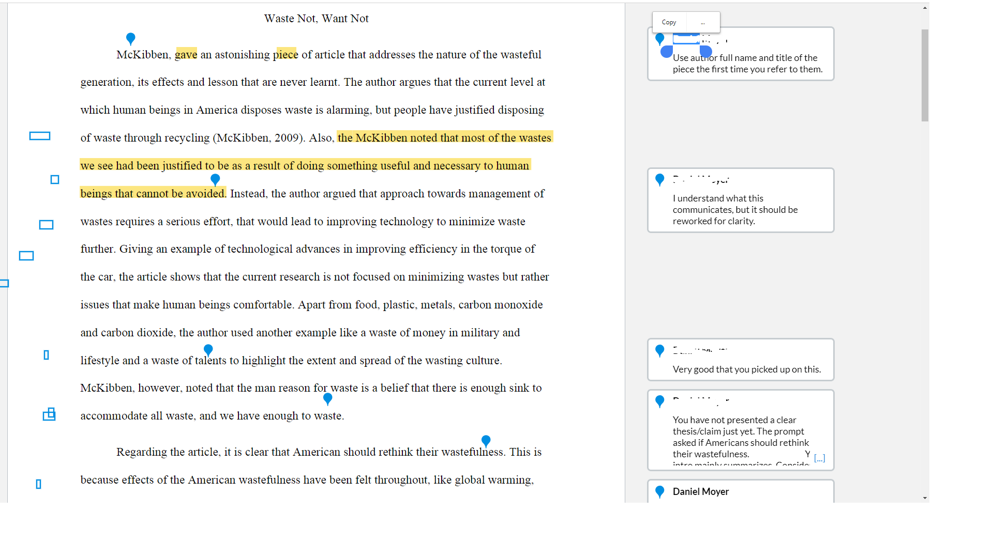Click pin icon on 'Use author full name' comment
This screenshot has height=558, width=993.
click(x=659, y=39)
